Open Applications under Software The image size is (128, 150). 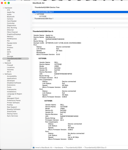tap(12, 78)
